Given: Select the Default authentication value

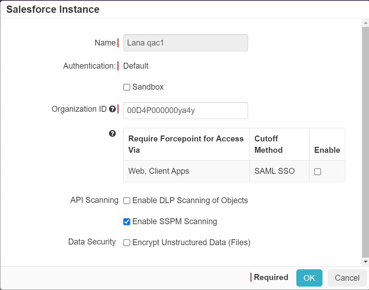Looking at the screenshot, I should click(136, 66).
